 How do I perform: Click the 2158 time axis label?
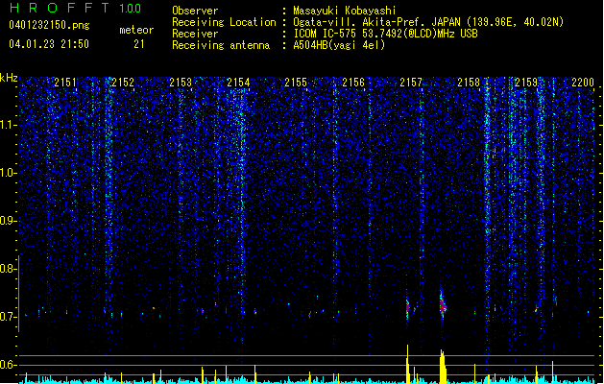click(469, 82)
